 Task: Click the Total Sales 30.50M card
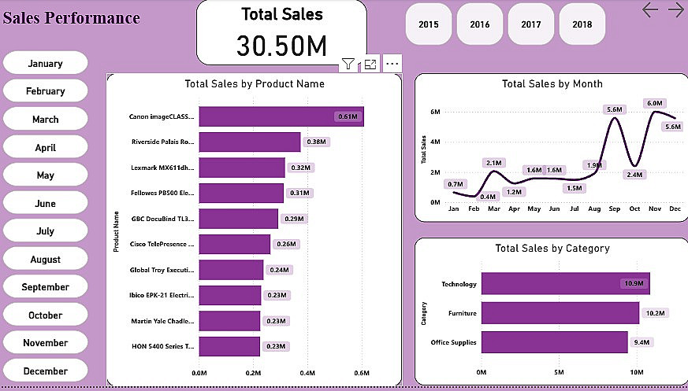[x=281, y=32]
